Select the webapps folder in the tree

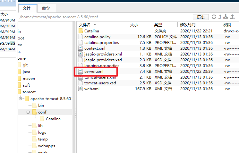point(47,146)
